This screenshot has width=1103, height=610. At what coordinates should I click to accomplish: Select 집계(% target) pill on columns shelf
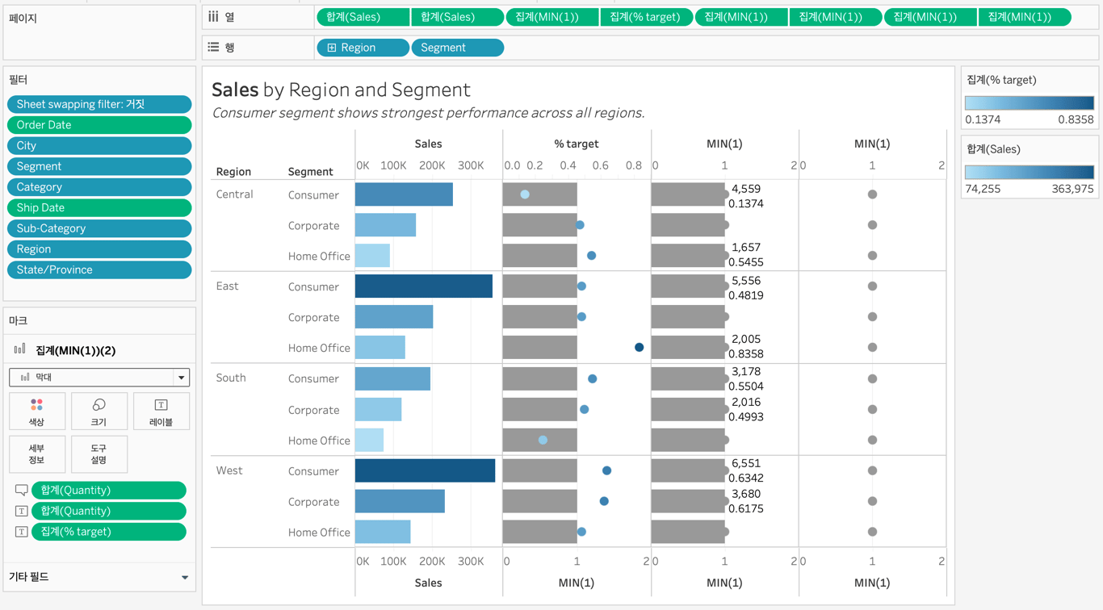[x=646, y=17]
